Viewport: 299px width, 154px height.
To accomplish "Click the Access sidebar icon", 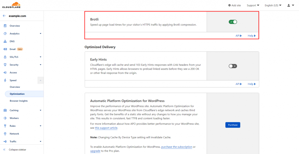I will pyautogui.click(x=5, y=72).
